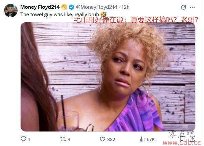View analytics via bar chart icon
This screenshot has height=146, width=204.
coord(142,139)
